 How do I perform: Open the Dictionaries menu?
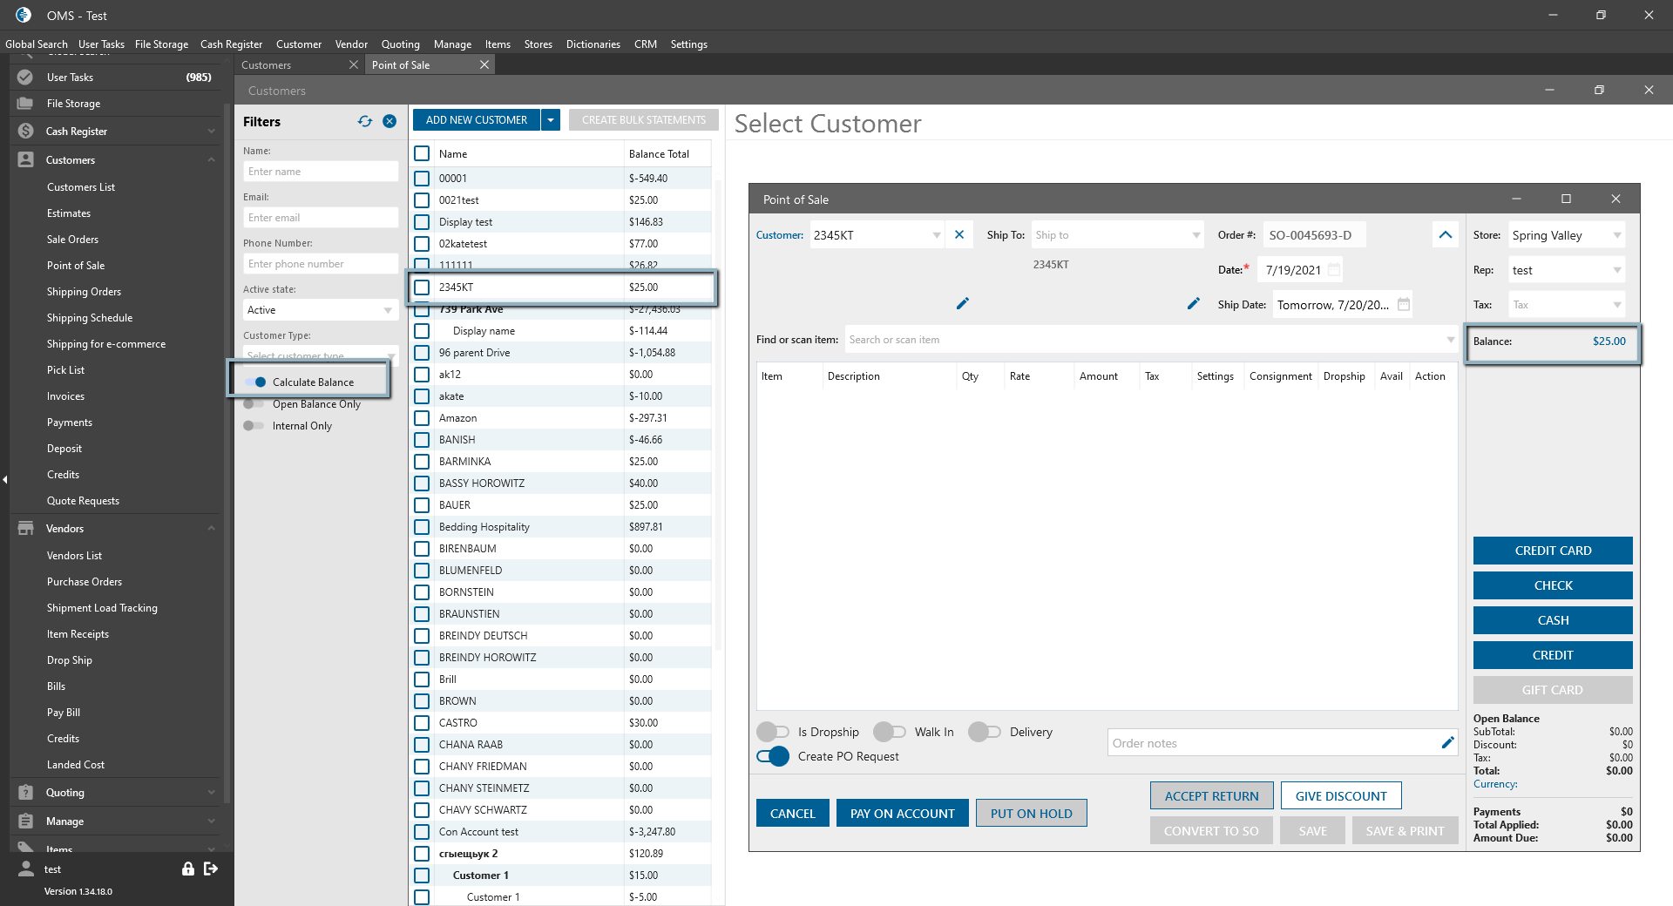pos(593,44)
